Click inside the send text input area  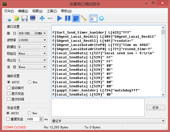[x=98, y=108]
